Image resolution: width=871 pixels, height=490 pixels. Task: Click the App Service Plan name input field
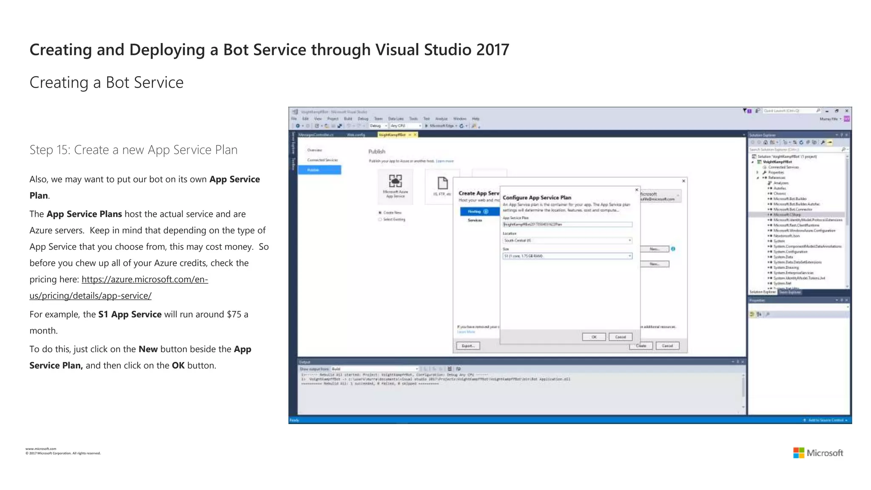click(x=567, y=225)
